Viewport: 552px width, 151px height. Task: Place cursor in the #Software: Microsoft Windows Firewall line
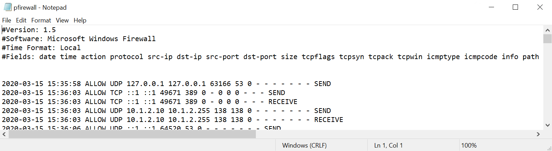coord(79,39)
